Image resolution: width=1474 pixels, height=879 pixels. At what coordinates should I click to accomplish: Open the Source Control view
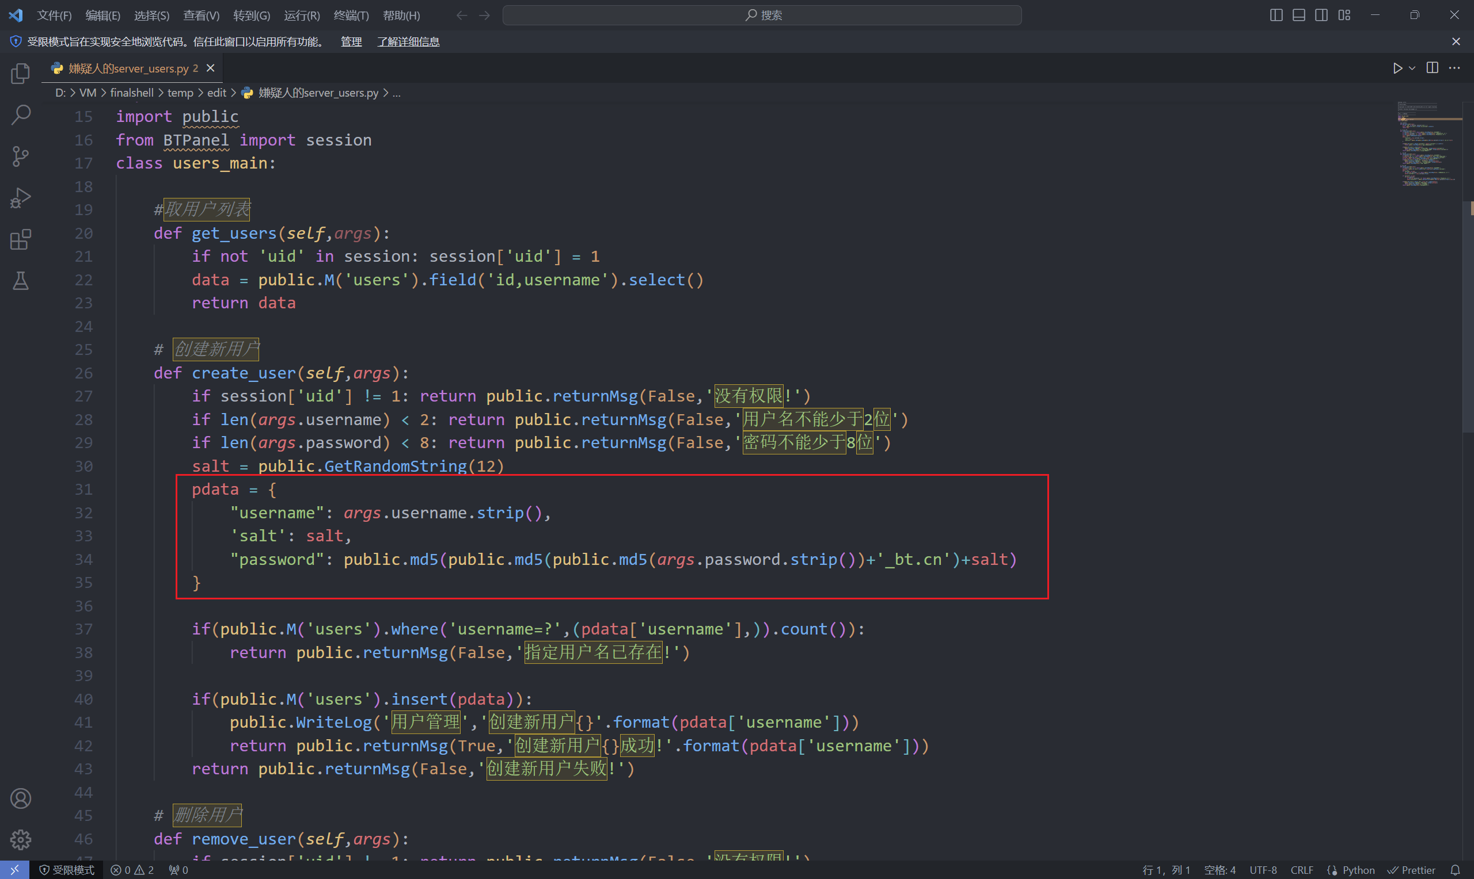[x=21, y=156]
